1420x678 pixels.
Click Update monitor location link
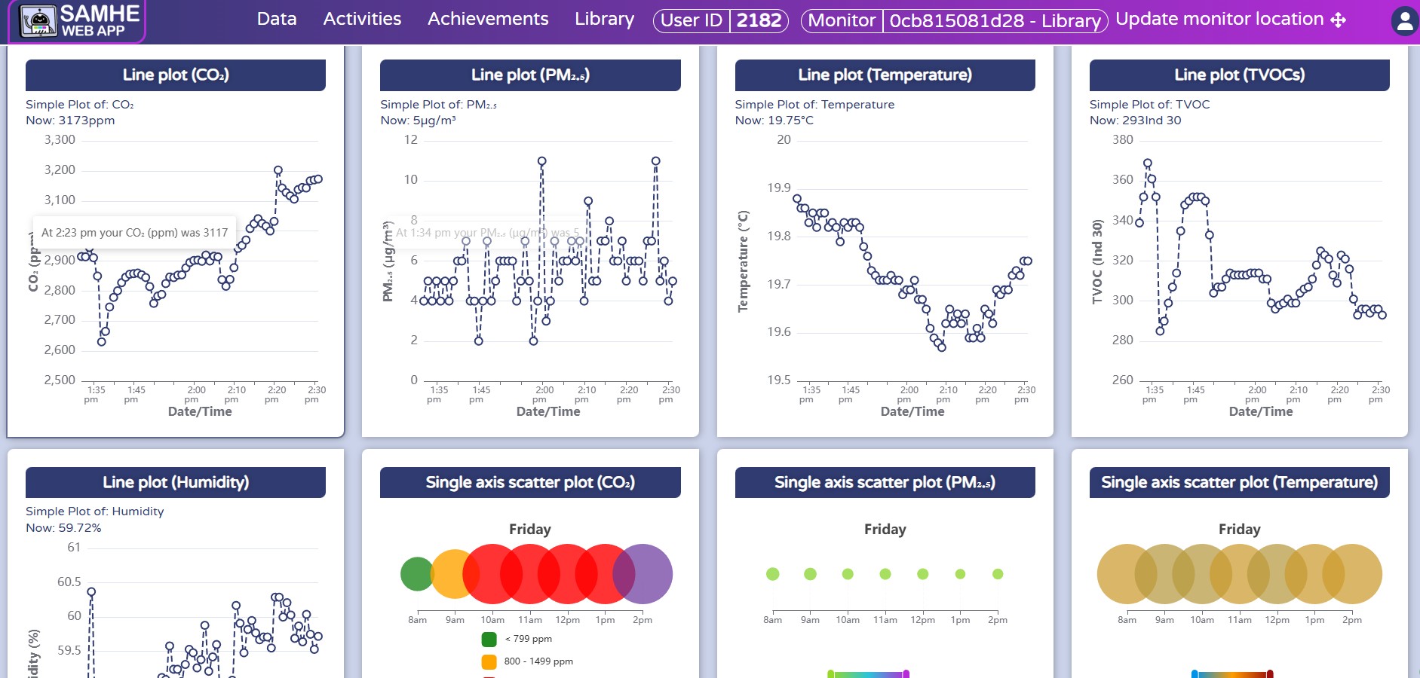tap(1219, 19)
